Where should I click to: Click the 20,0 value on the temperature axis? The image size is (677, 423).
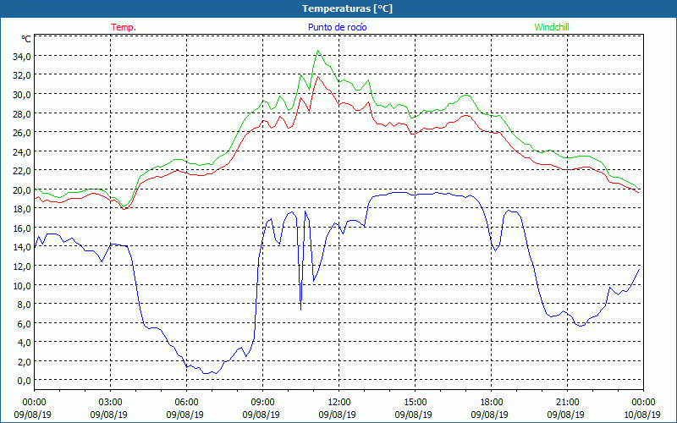point(22,190)
